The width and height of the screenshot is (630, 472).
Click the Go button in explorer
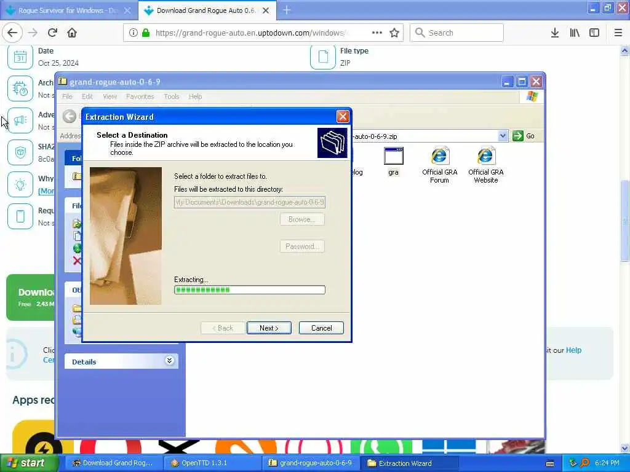coord(524,136)
